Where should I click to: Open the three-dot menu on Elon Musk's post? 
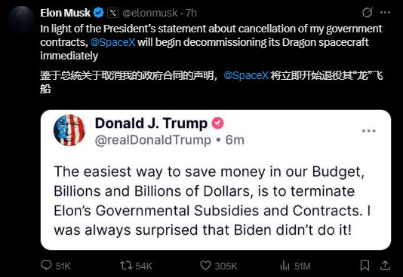(385, 12)
